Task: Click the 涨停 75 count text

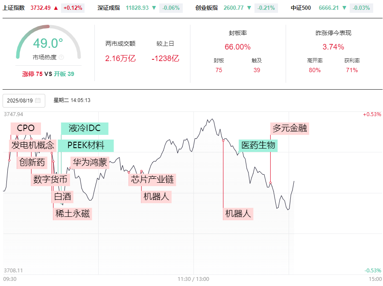Action: point(32,74)
